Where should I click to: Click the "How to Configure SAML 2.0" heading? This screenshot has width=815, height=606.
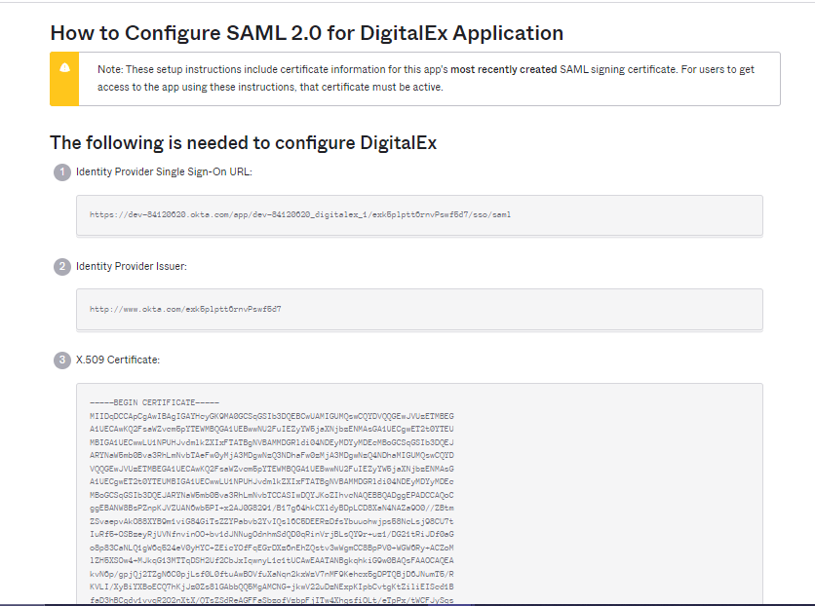(x=306, y=33)
